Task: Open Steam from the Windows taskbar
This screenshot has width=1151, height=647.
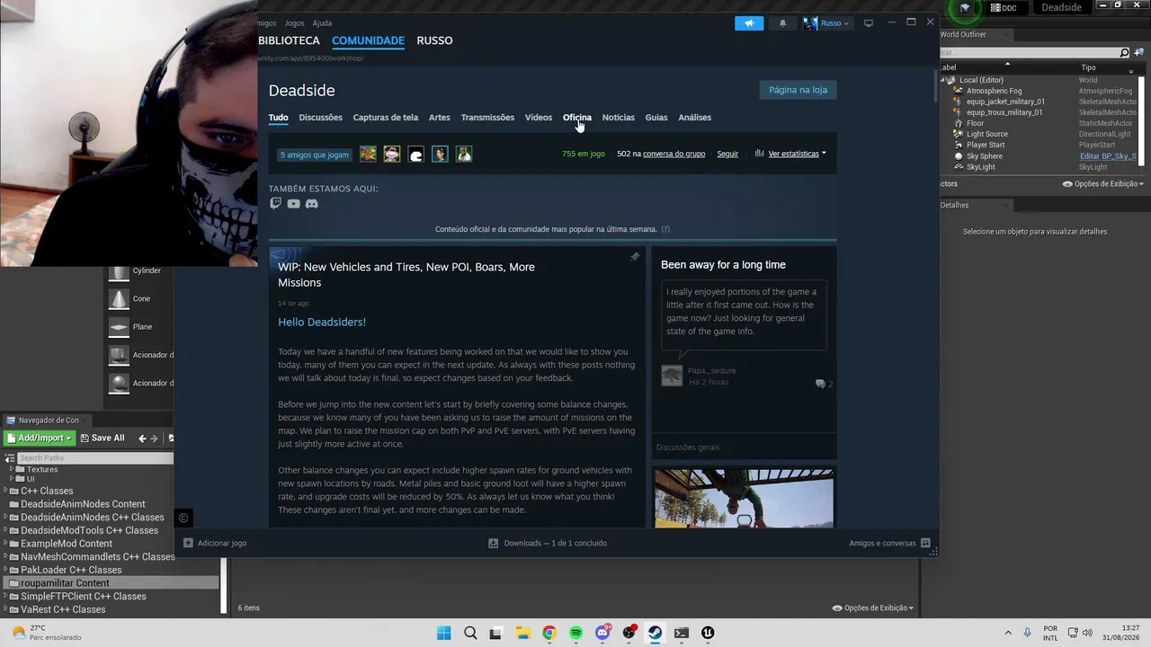Action: pos(655,633)
